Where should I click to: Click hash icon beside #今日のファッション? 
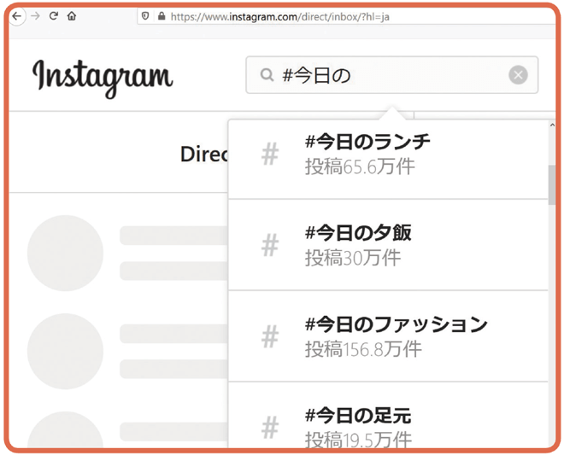[270, 336]
